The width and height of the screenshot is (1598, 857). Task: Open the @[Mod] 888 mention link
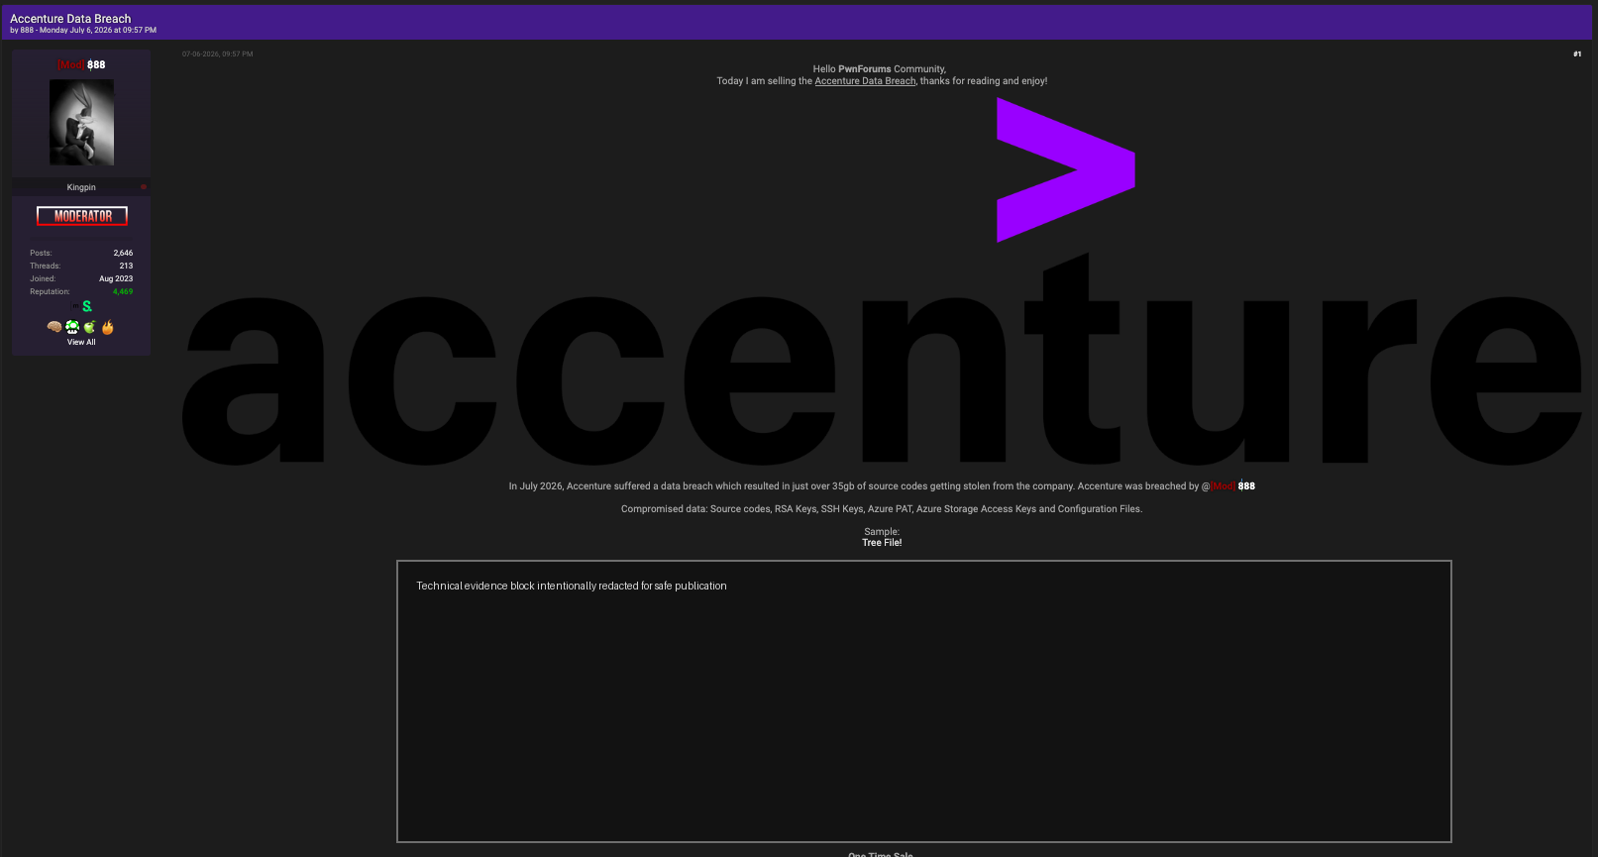(1228, 485)
